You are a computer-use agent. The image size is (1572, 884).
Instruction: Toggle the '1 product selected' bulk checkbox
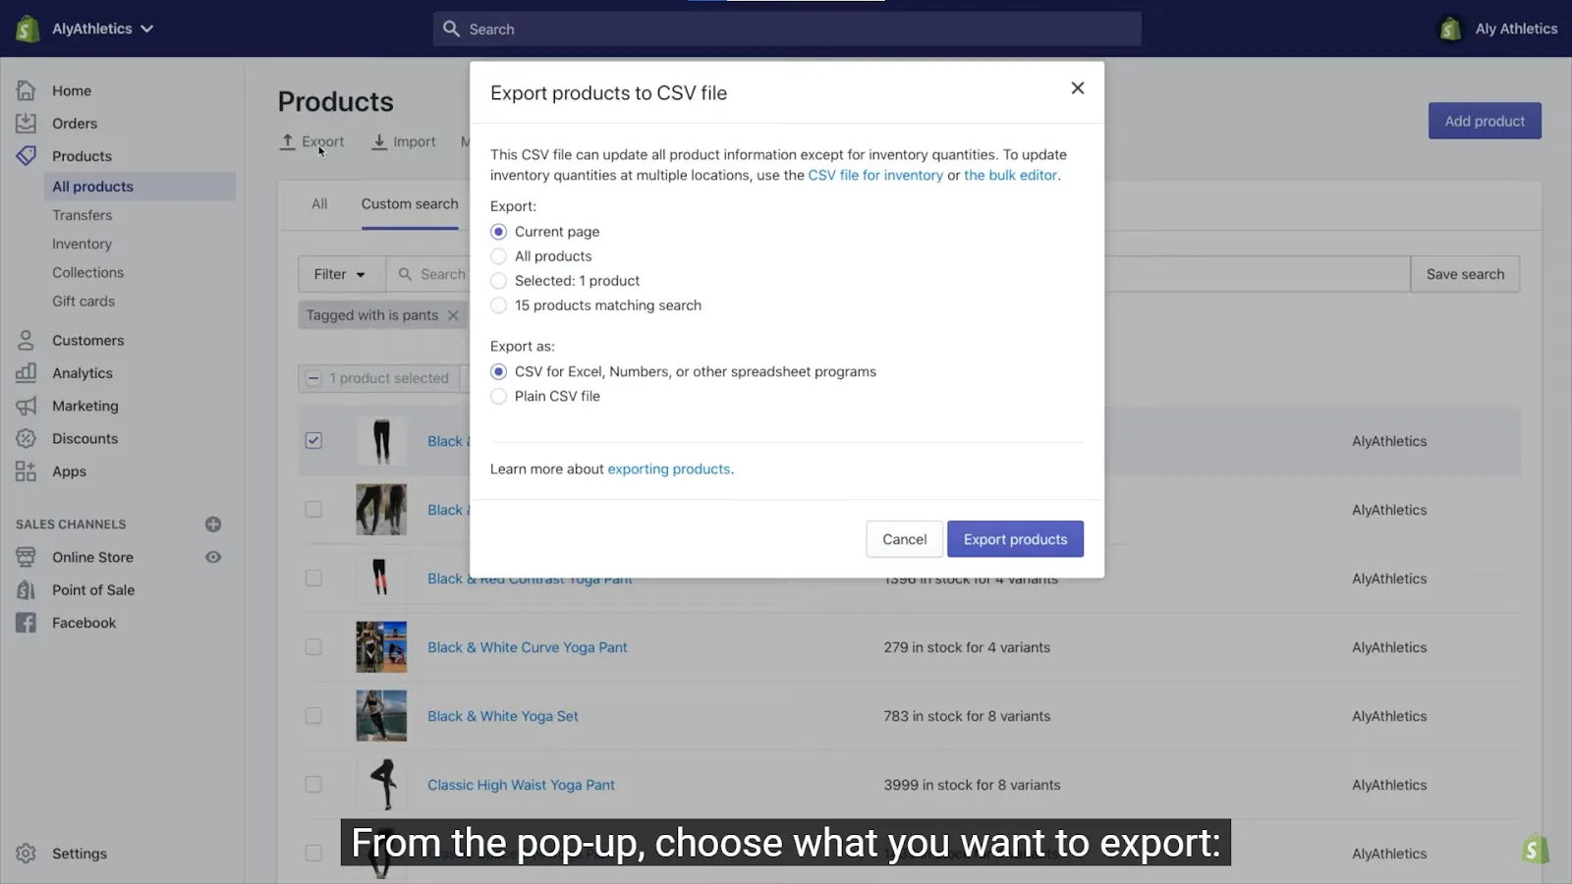click(313, 378)
